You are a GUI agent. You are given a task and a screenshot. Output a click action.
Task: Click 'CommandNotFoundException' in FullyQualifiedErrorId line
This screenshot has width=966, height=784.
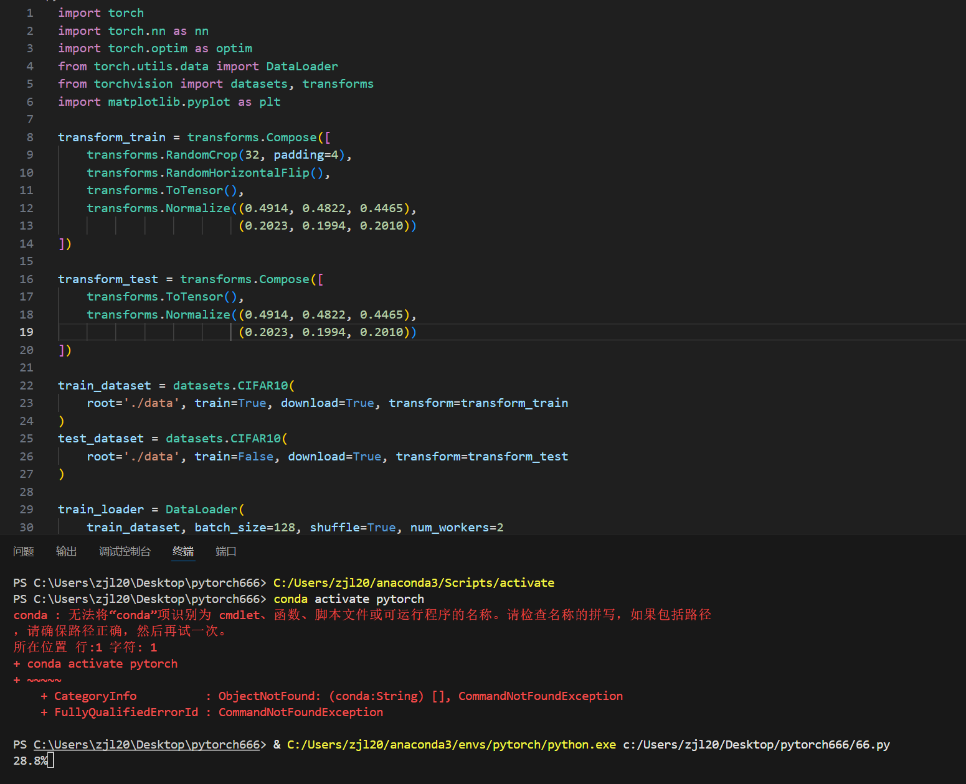(301, 712)
